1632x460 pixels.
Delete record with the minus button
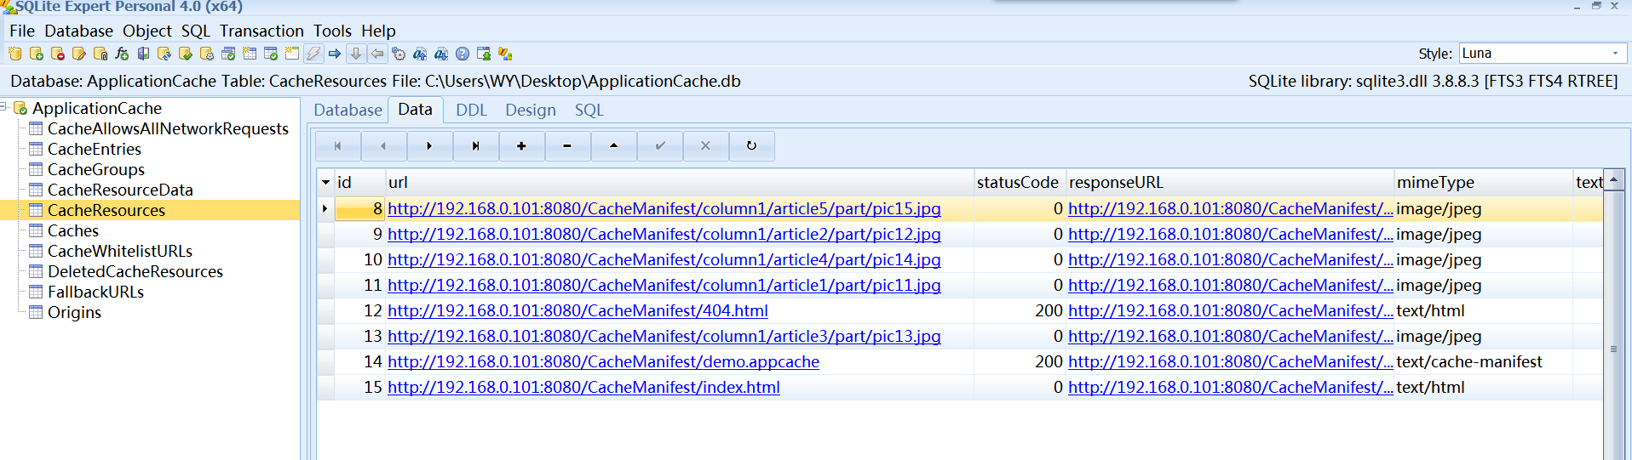pyautogui.click(x=568, y=146)
